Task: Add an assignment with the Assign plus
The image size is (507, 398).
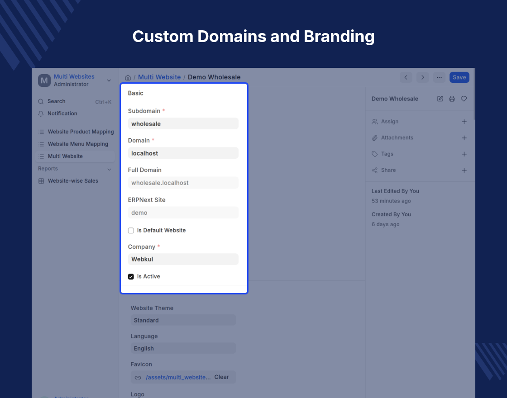Action: point(464,122)
